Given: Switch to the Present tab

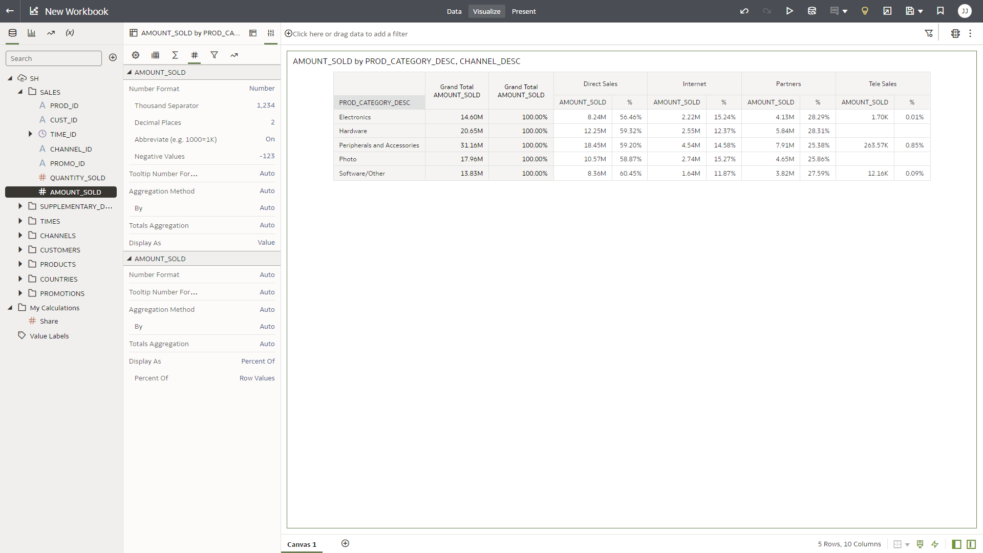Looking at the screenshot, I should point(523,11).
